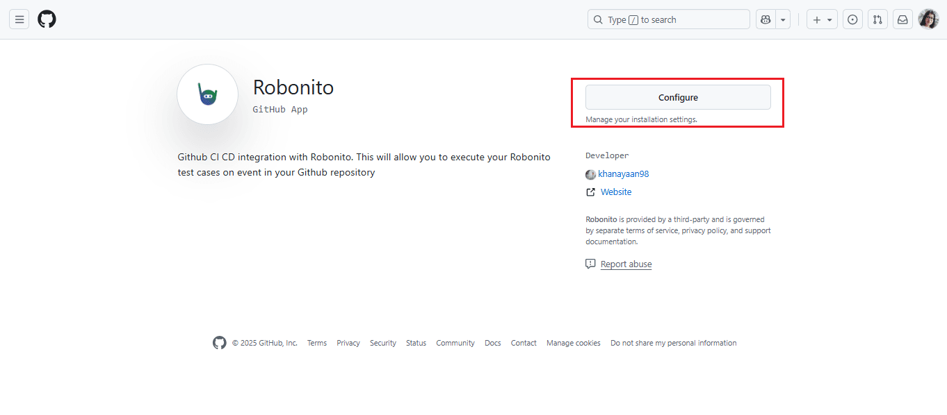
Task: Open the footer Privacy link
Action: pyautogui.click(x=348, y=343)
